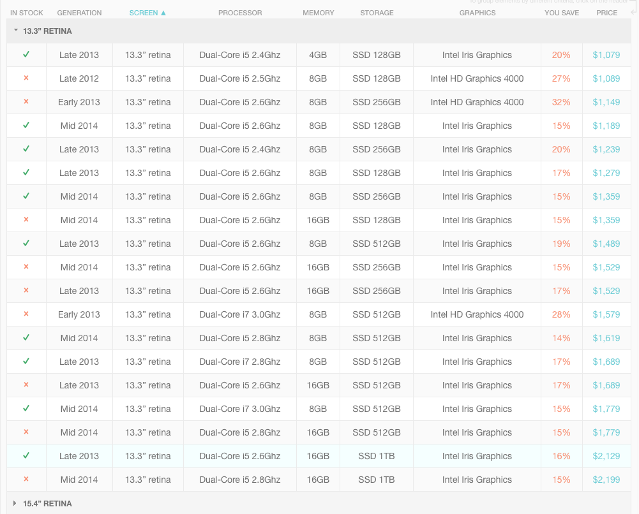Click the 32% savings value
This screenshot has height=514, width=639.
tap(561, 102)
